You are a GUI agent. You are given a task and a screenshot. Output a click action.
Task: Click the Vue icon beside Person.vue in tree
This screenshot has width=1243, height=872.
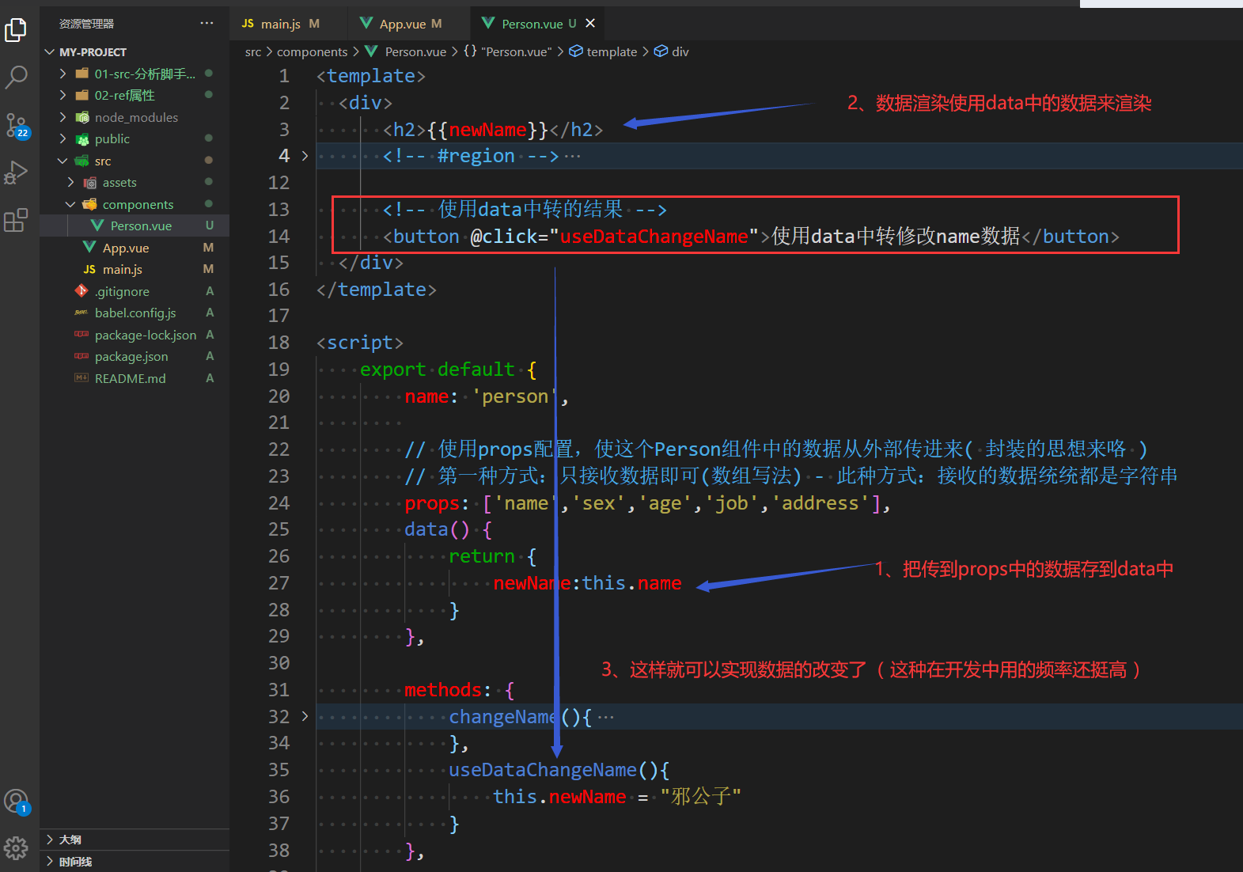click(97, 226)
